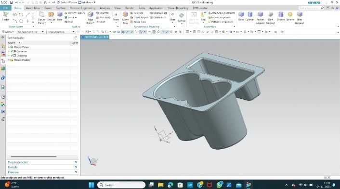The width and height of the screenshot is (340, 189).
Task: Create a Cylinder primitive
Action: (250, 17)
